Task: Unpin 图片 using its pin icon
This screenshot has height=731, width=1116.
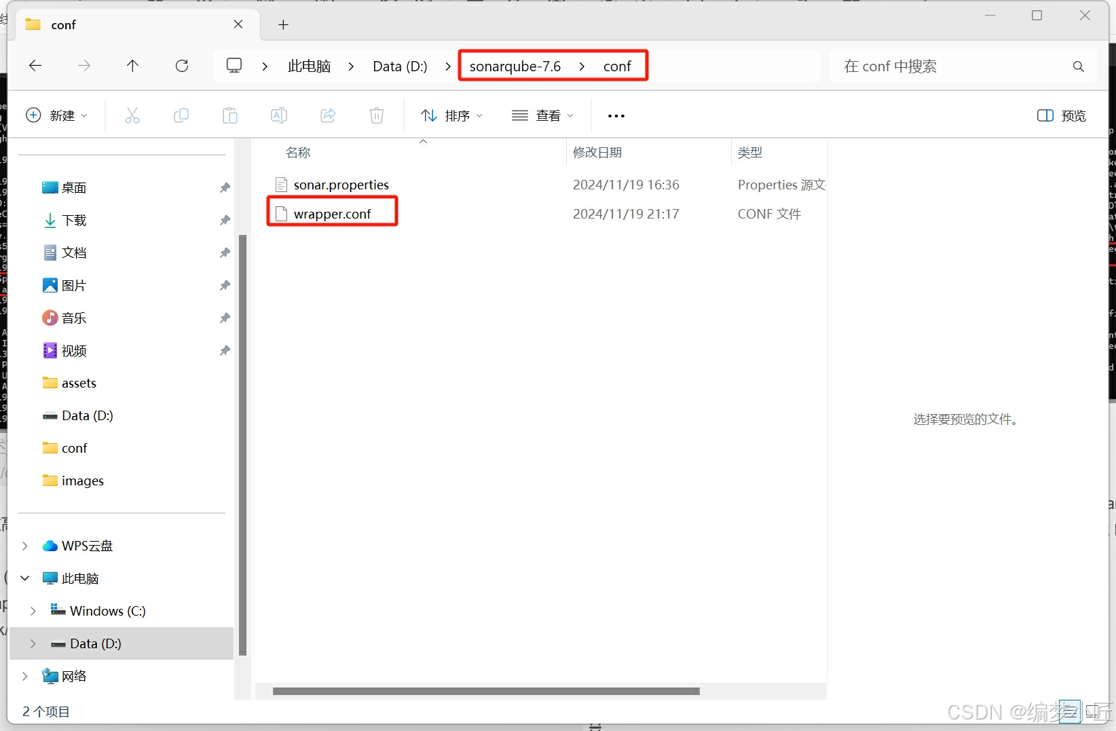Action: point(225,285)
